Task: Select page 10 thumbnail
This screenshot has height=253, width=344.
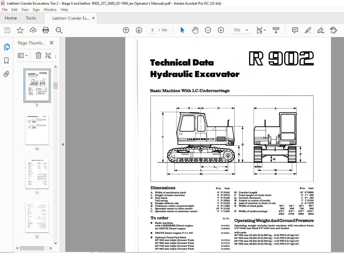Action: pyautogui.click(x=37, y=129)
